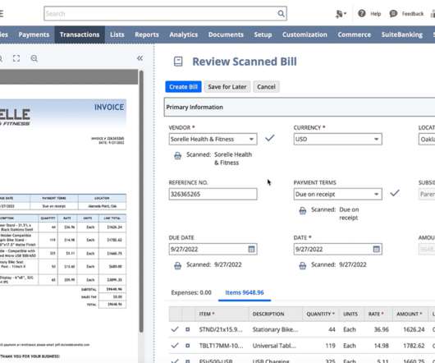Click the Create Bill button
The width and height of the screenshot is (435, 363).
pyautogui.click(x=183, y=87)
